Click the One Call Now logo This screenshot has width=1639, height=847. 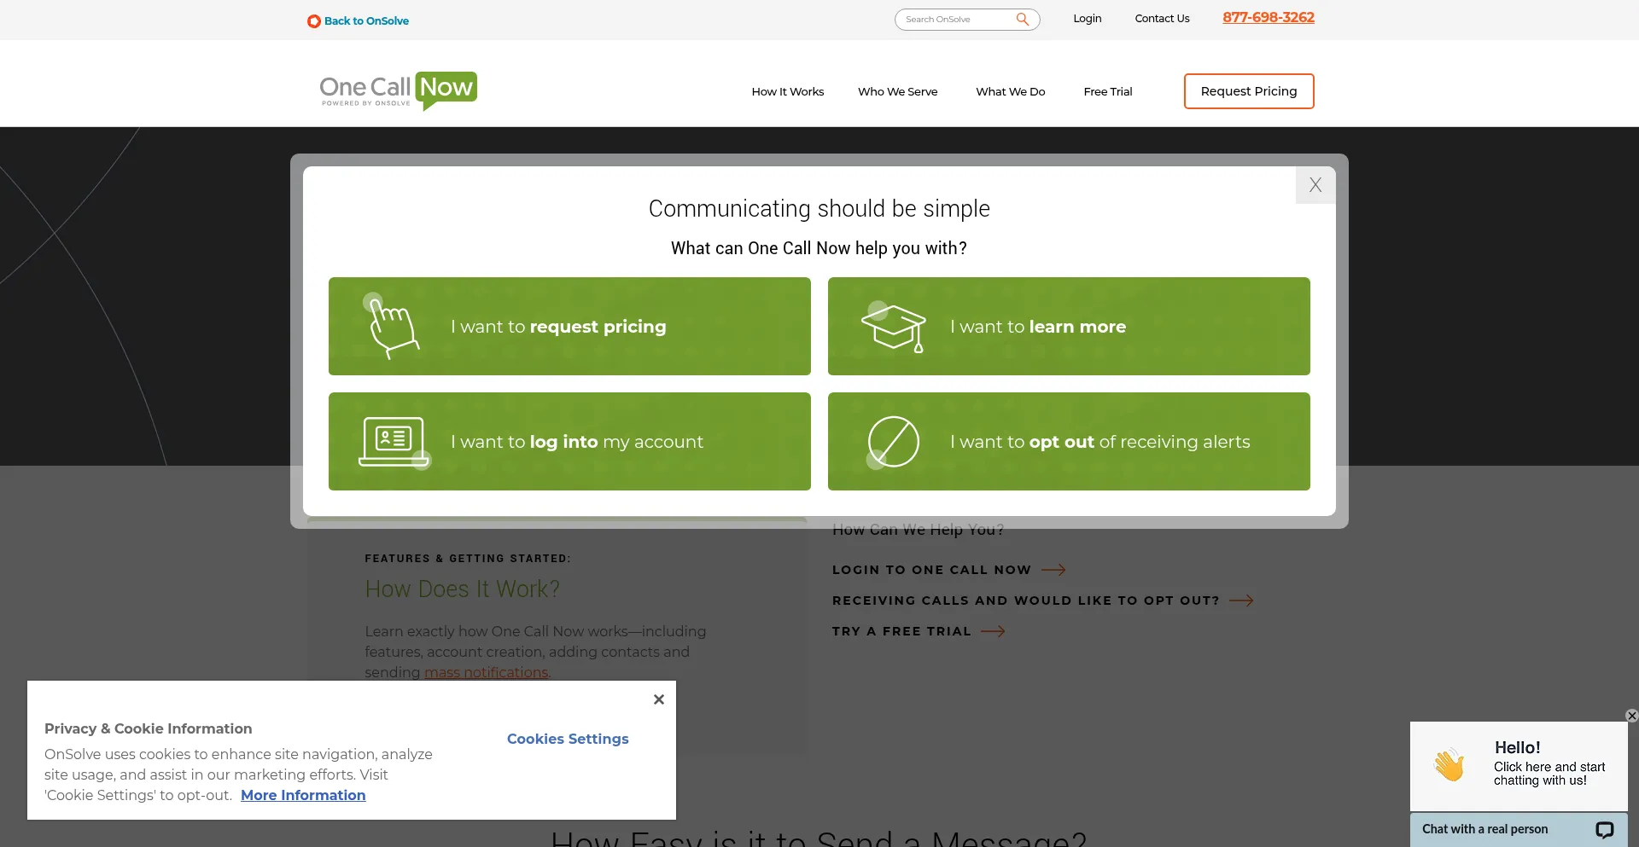tap(398, 90)
